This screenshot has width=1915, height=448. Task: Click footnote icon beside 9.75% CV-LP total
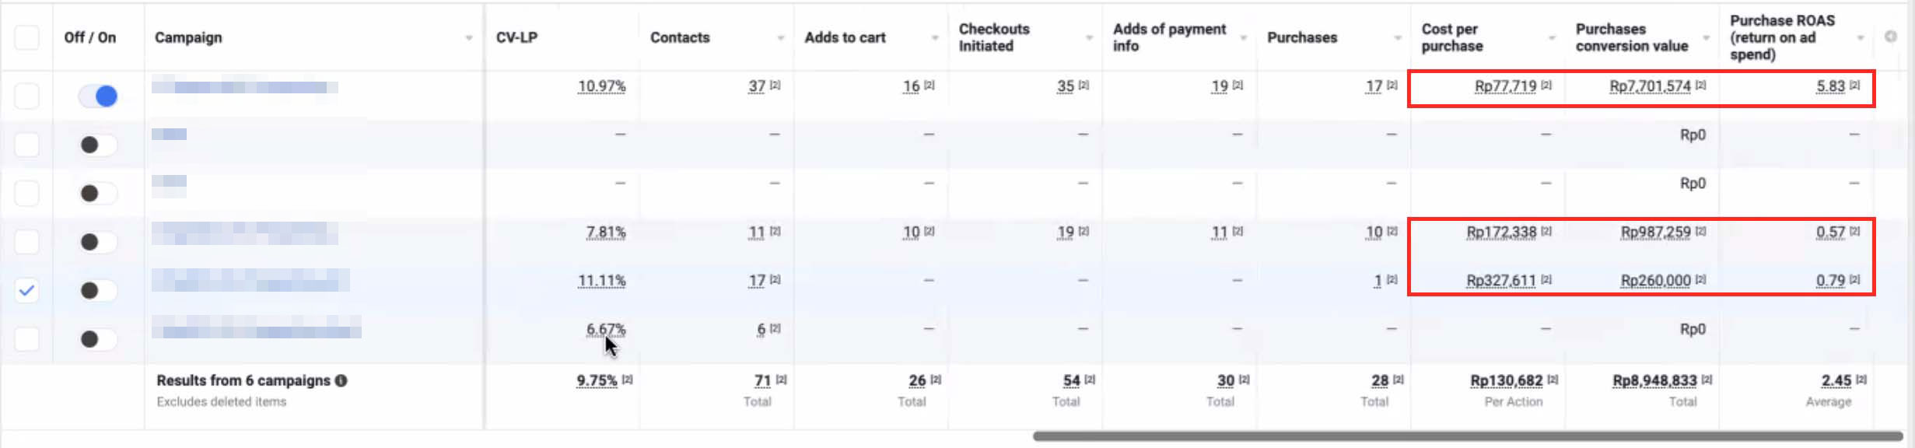[x=628, y=380]
